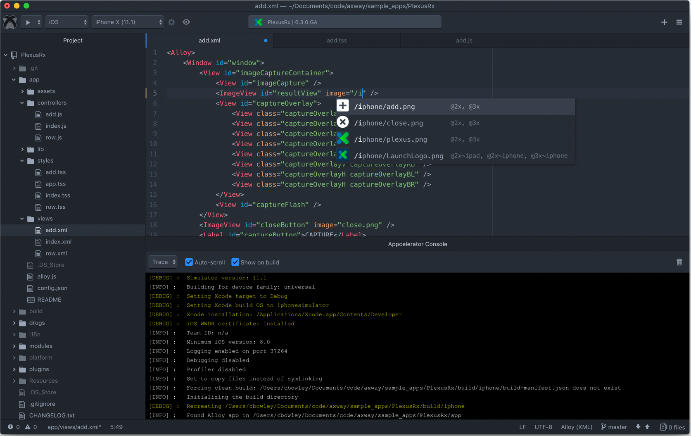Open a new project with the plus icon
The width and height of the screenshot is (691, 436).
[x=664, y=22]
